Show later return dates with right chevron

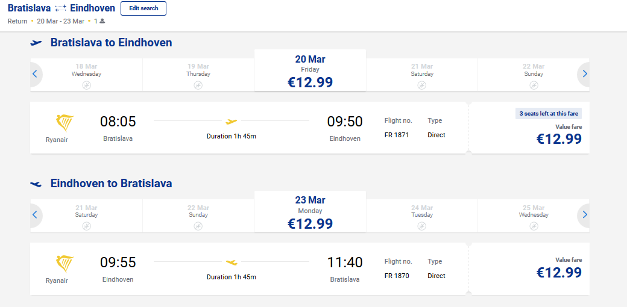[585, 215]
